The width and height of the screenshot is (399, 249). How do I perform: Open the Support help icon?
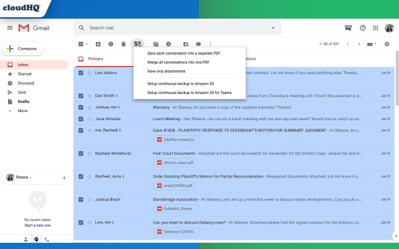coord(363,28)
